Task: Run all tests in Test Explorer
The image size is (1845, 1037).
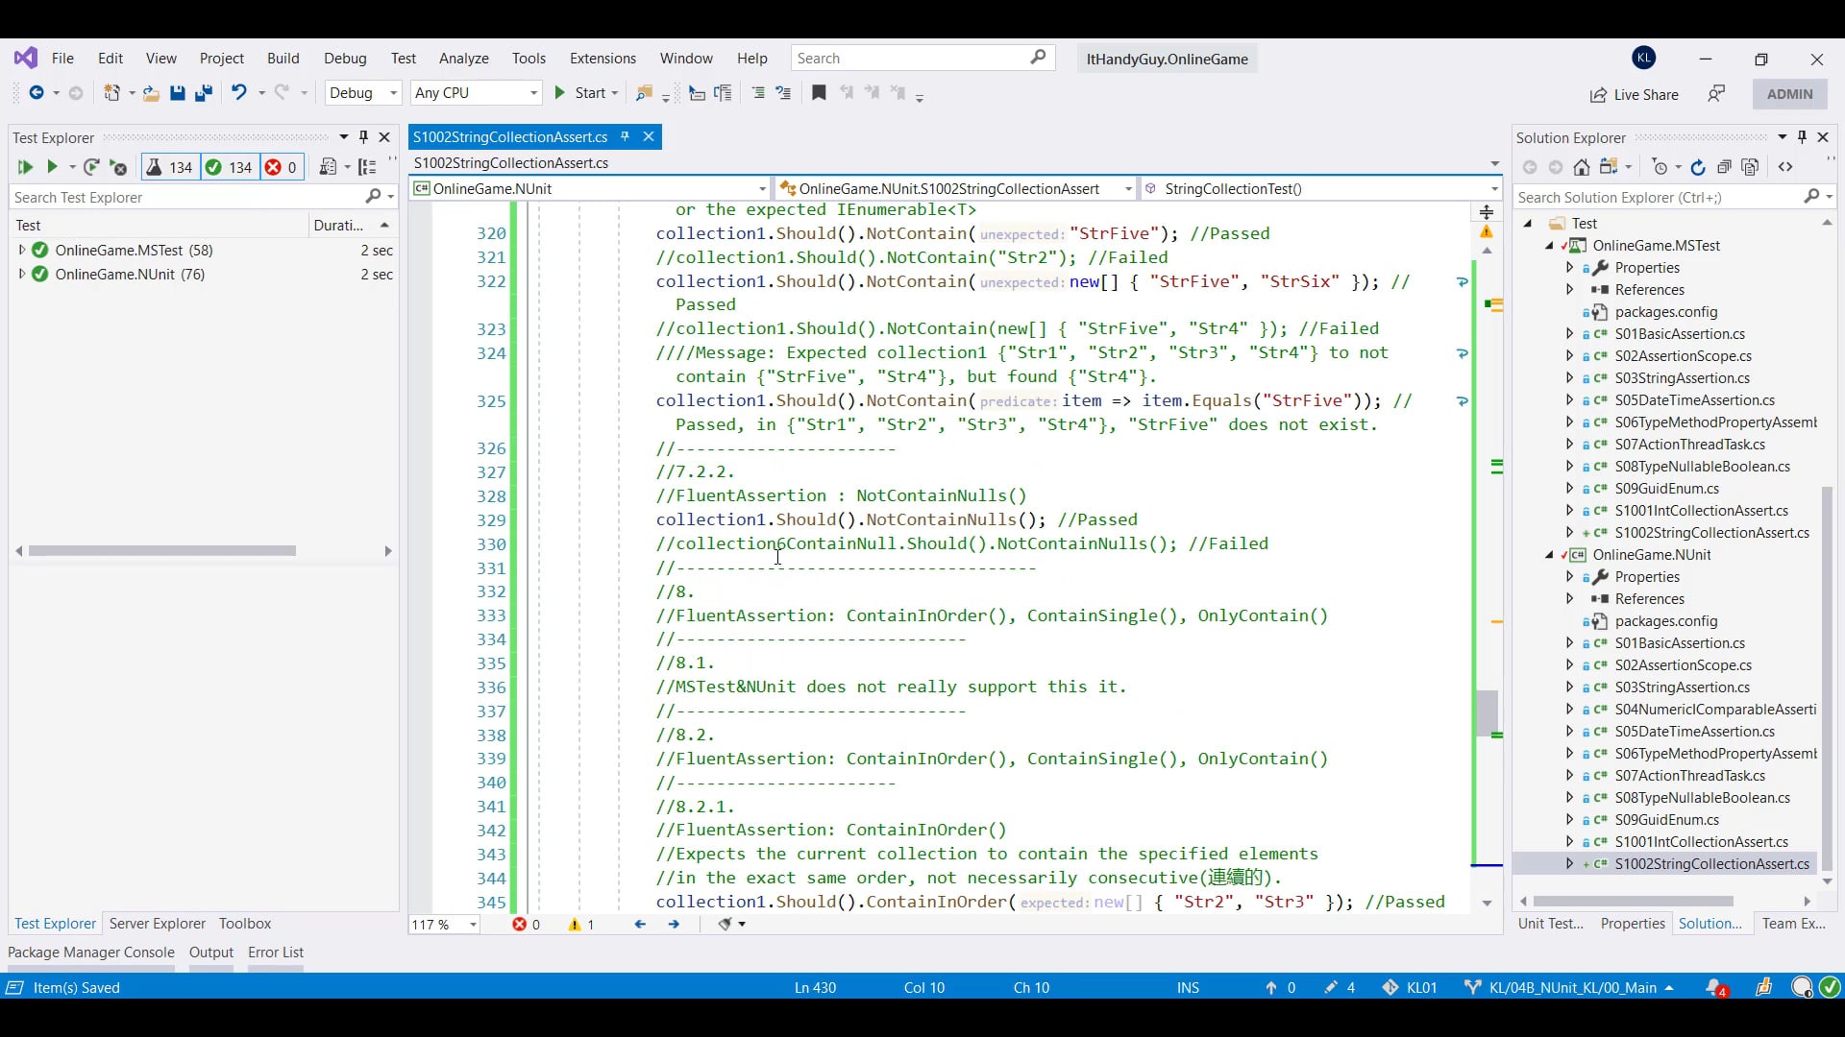Action: tap(25, 167)
